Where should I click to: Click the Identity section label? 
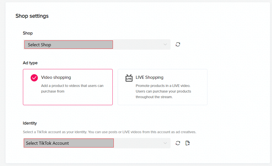point(30,123)
